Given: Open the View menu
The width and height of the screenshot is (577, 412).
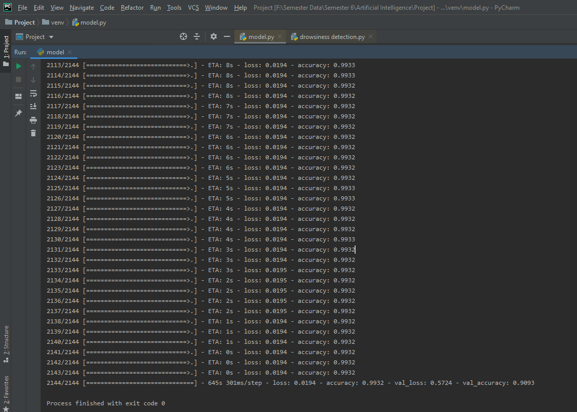Looking at the screenshot, I should (x=57, y=8).
